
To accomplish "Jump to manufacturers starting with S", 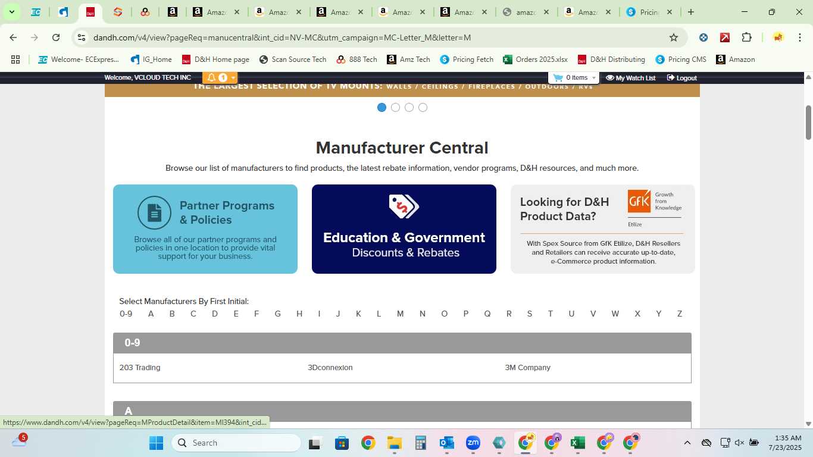I will tap(530, 314).
